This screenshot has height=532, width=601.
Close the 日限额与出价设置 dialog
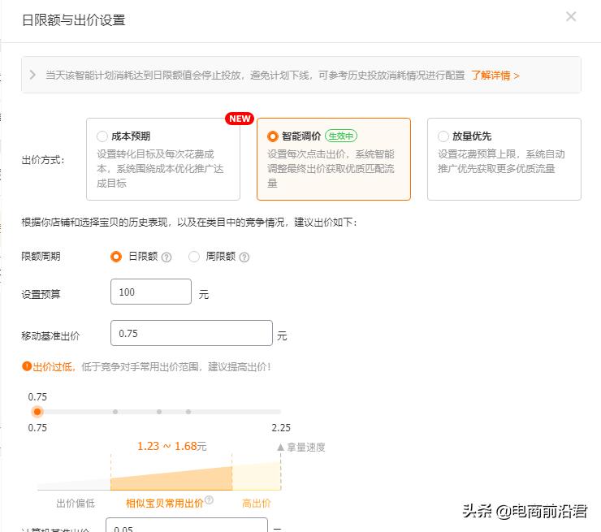[x=571, y=16]
